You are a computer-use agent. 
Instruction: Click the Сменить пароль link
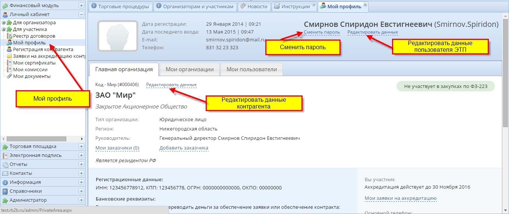tap(322, 32)
